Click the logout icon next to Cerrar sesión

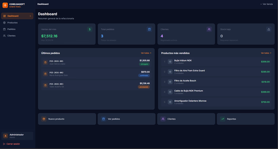pos(4,144)
